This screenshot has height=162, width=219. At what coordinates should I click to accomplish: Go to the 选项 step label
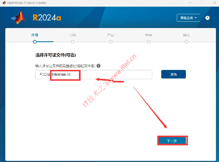click(x=148, y=35)
